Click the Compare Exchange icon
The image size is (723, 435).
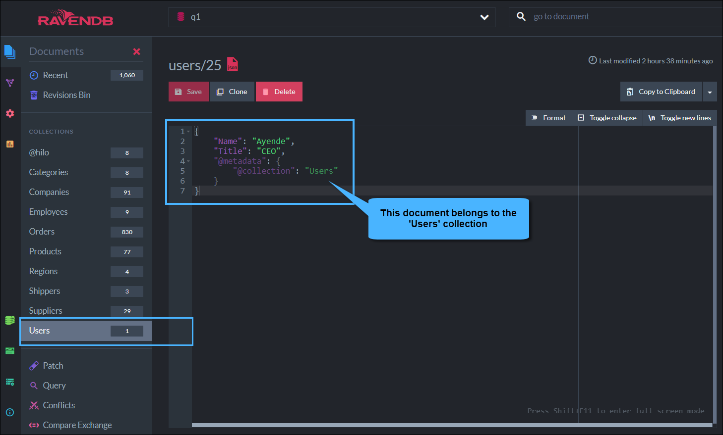click(x=34, y=425)
